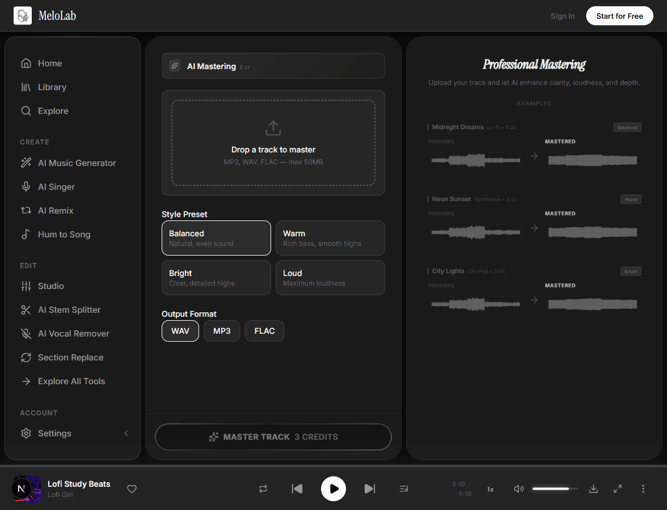Click City Lights mastered waveform
This screenshot has height=510, width=667.
pyautogui.click(x=593, y=304)
